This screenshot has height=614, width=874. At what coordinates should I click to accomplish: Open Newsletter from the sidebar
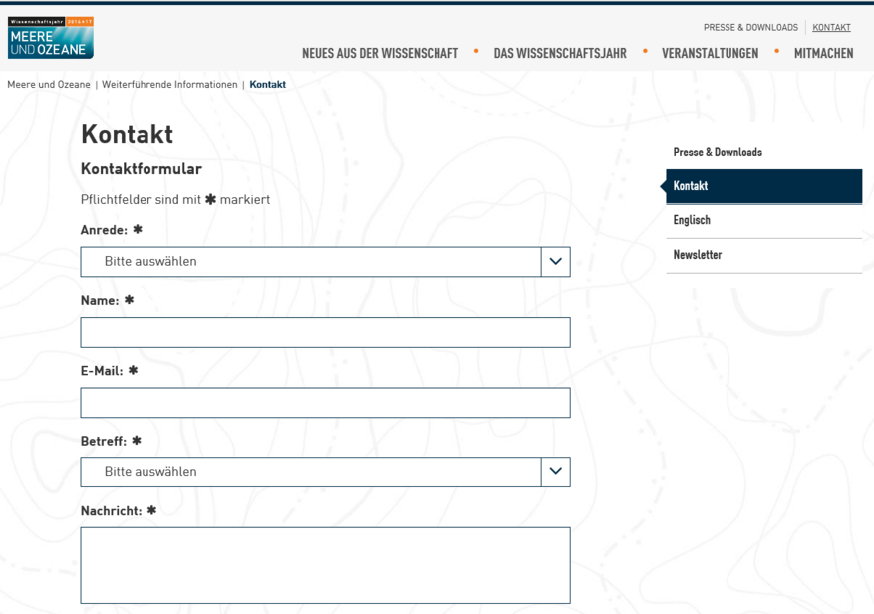click(x=697, y=255)
